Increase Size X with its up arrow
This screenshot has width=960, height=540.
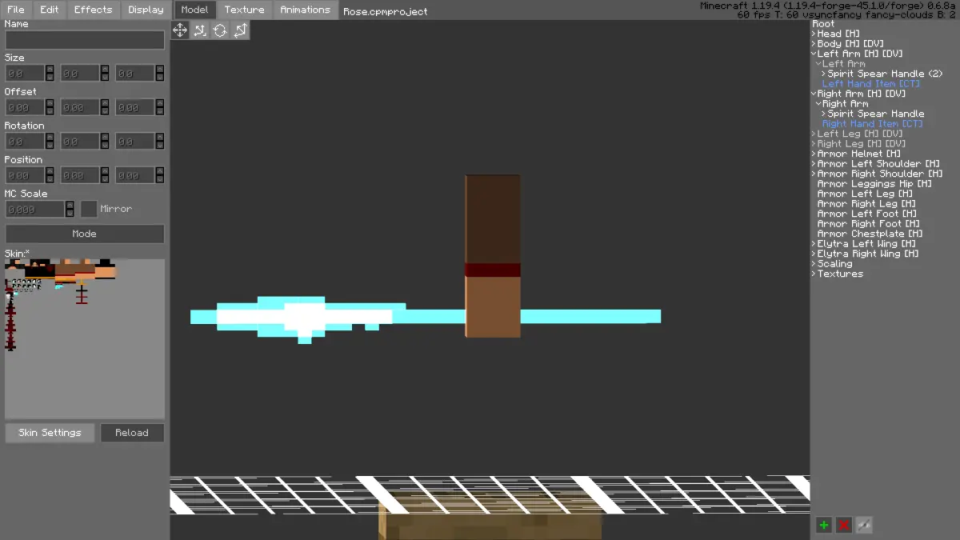[50, 69]
